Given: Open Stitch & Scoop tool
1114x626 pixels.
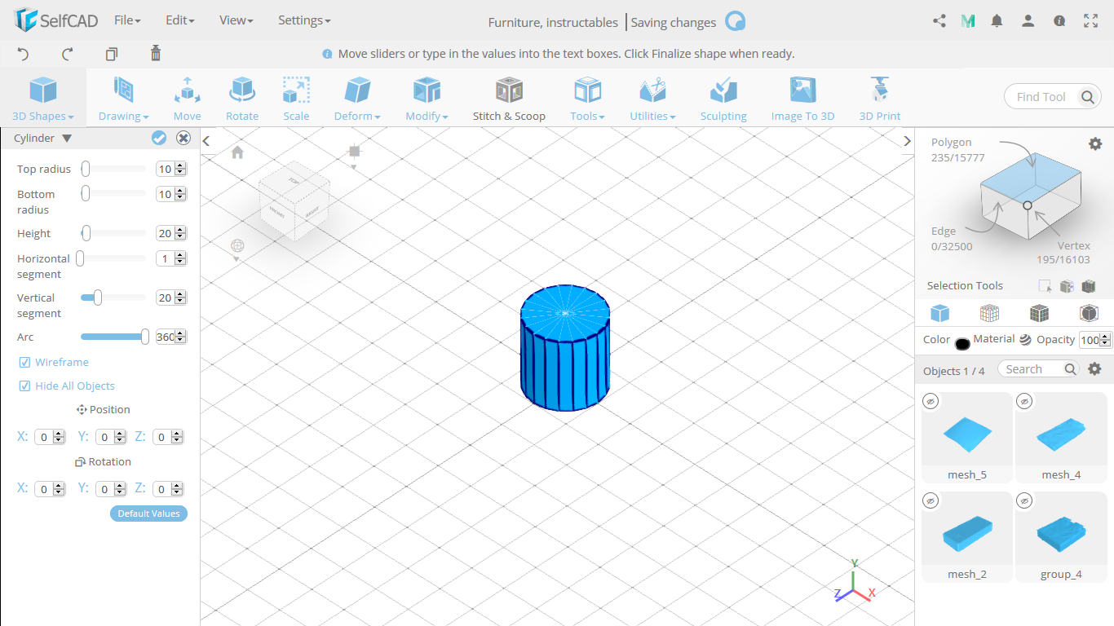Looking at the screenshot, I should [509, 99].
